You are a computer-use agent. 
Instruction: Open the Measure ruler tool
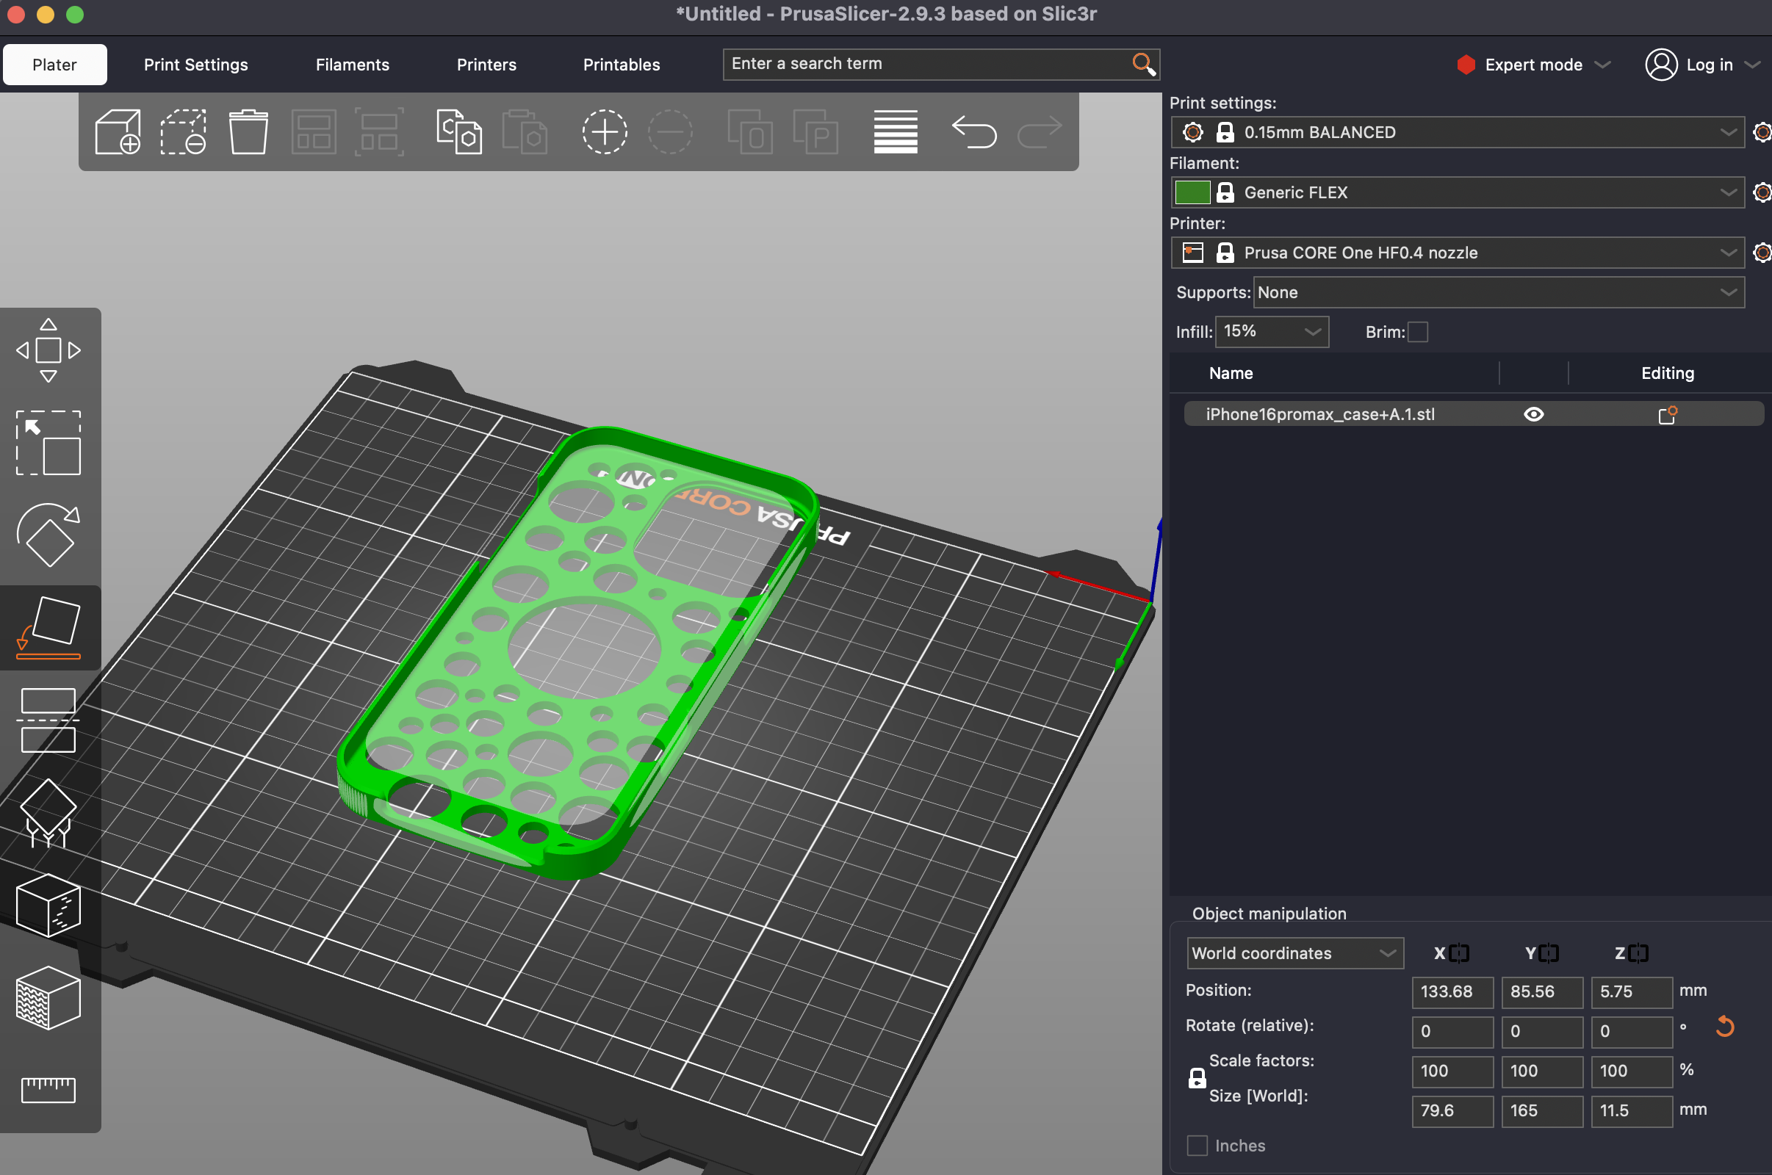[48, 1089]
